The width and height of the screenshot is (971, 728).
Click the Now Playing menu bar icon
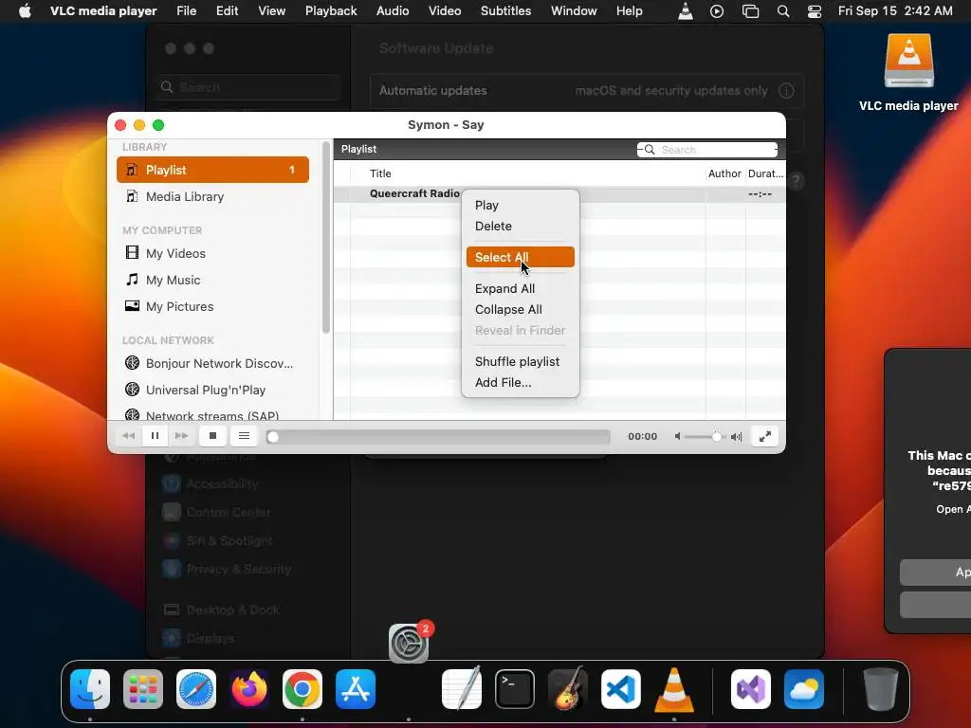(717, 11)
